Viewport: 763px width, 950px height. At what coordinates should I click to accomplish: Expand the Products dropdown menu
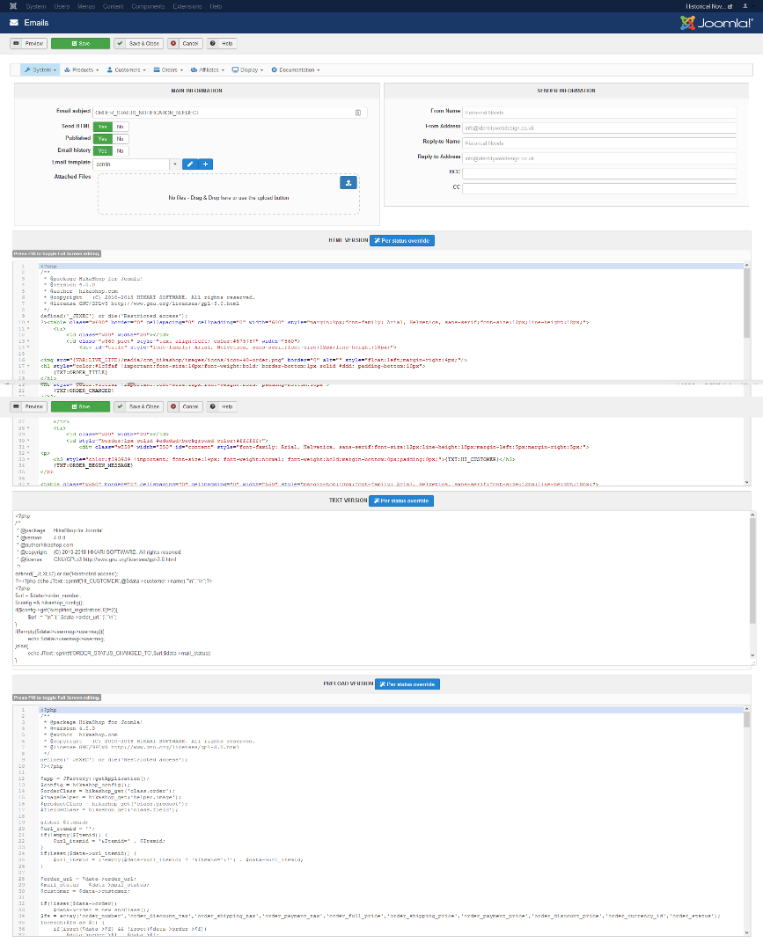point(81,70)
